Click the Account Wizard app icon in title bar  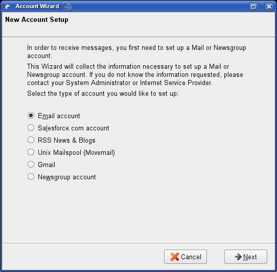coord(8,7)
